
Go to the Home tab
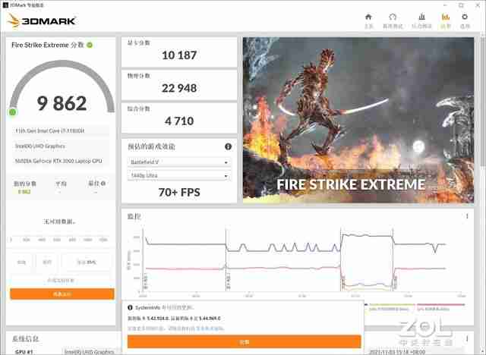pyautogui.click(x=368, y=20)
